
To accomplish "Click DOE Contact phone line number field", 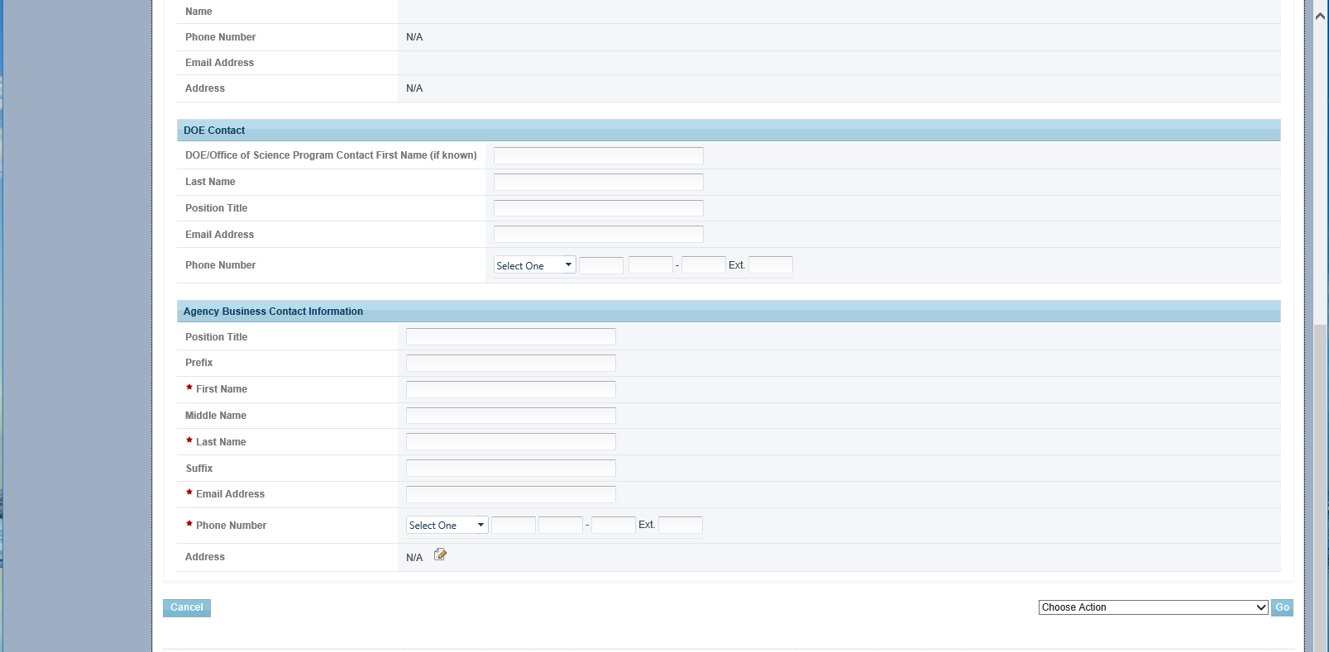I will click(x=704, y=265).
